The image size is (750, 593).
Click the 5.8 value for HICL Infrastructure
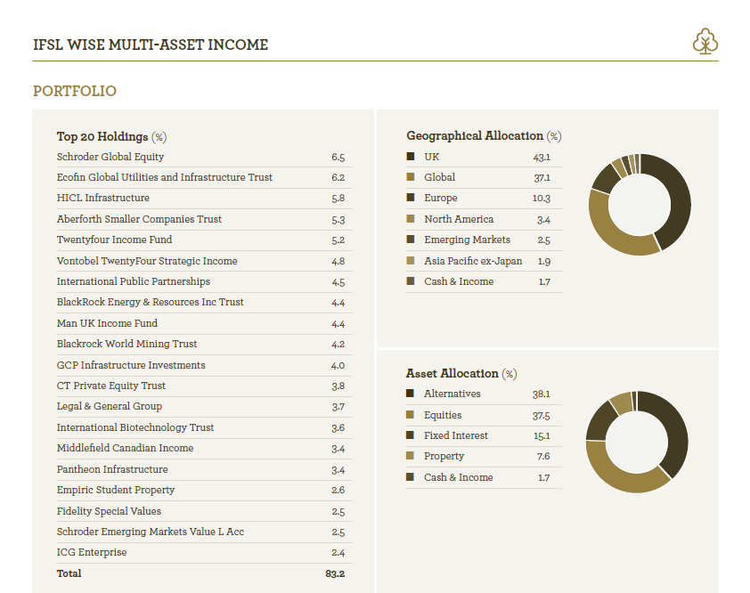point(338,198)
